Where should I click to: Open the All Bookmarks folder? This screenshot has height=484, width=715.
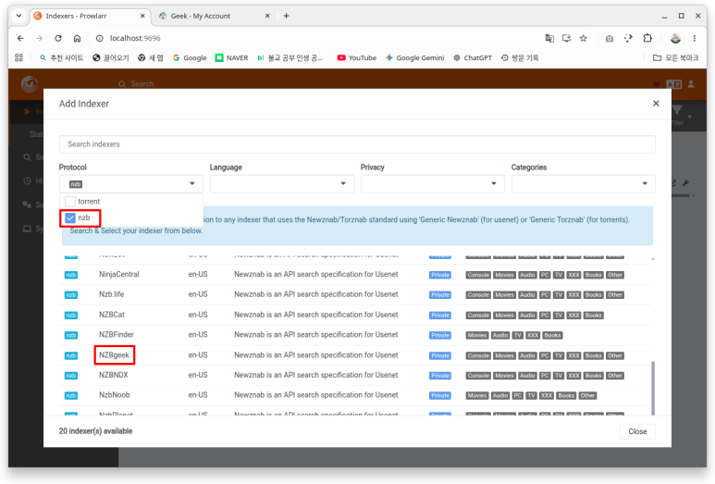pyautogui.click(x=676, y=57)
